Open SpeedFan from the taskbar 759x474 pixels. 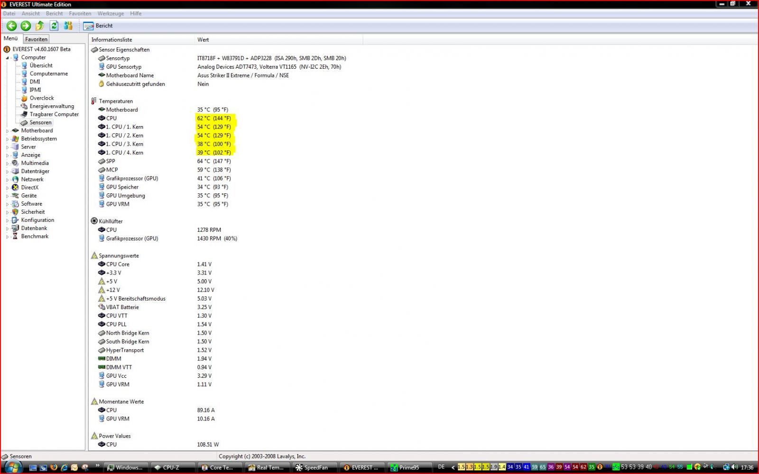315,467
